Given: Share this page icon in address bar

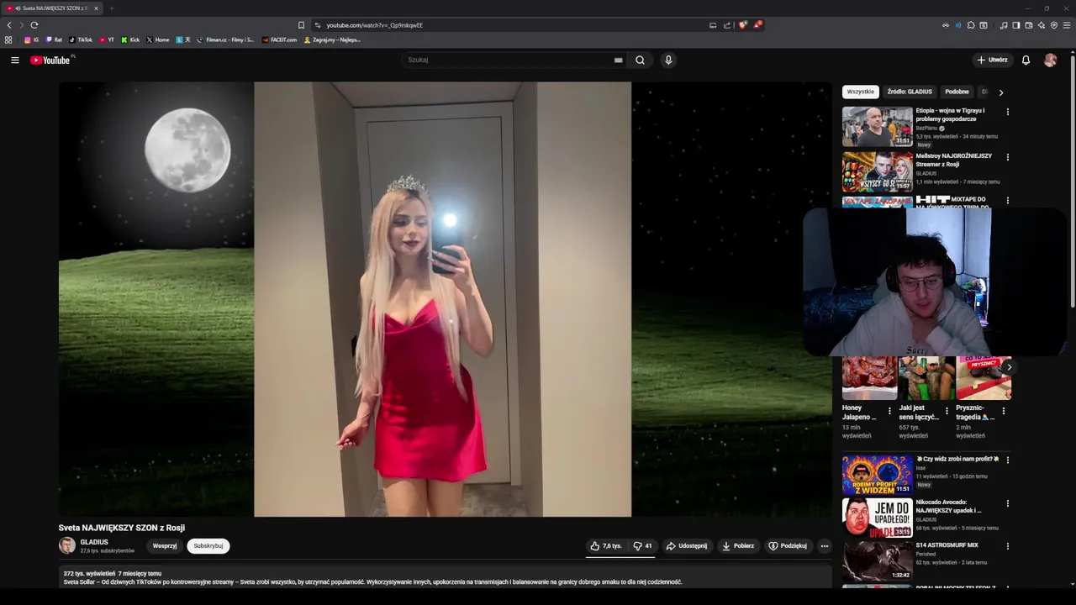Looking at the screenshot, I should click(x=727, y=25).
